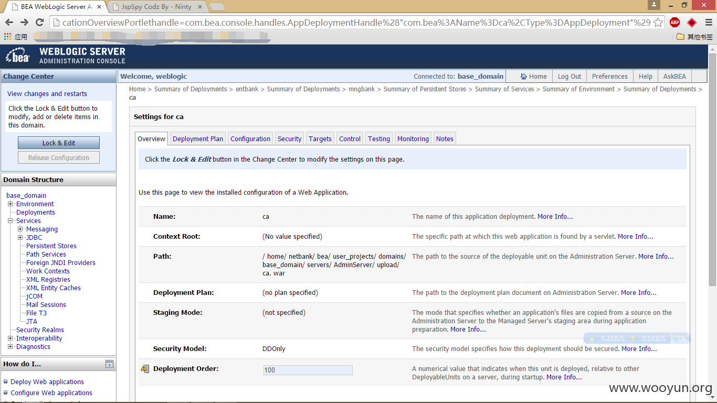Switch to the Notes tab
Screen dimensions: 717x403
pos(445,139)
